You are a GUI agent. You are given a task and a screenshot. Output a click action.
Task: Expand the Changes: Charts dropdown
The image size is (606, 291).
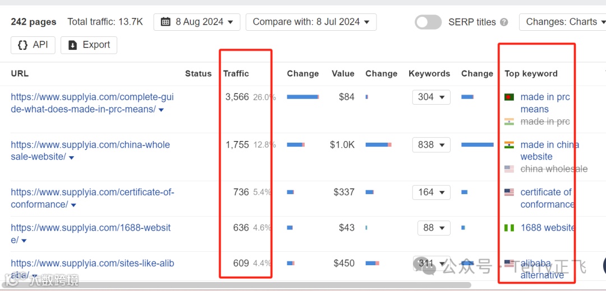562,22
